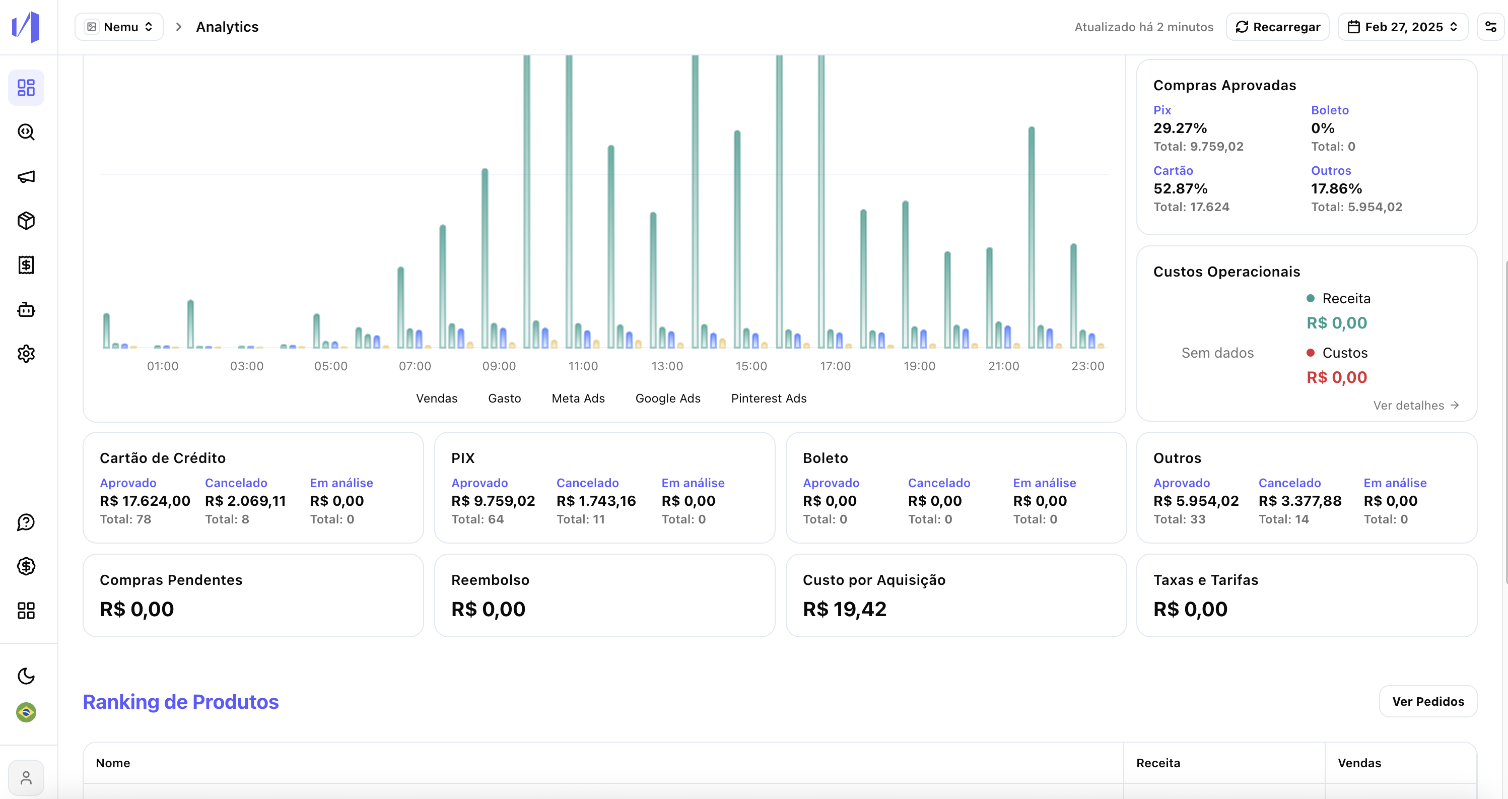
Task: Toggle the Vendas legend series
Action: [x=437, y=398]
